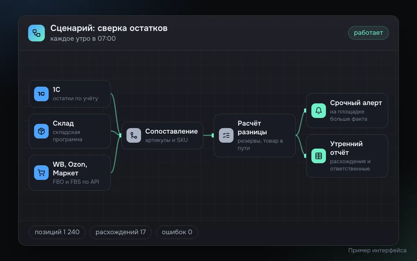Select the Утренний отчёт node title
The width and height of the screenshot is (417, 261).
click(x=346, y=148)
